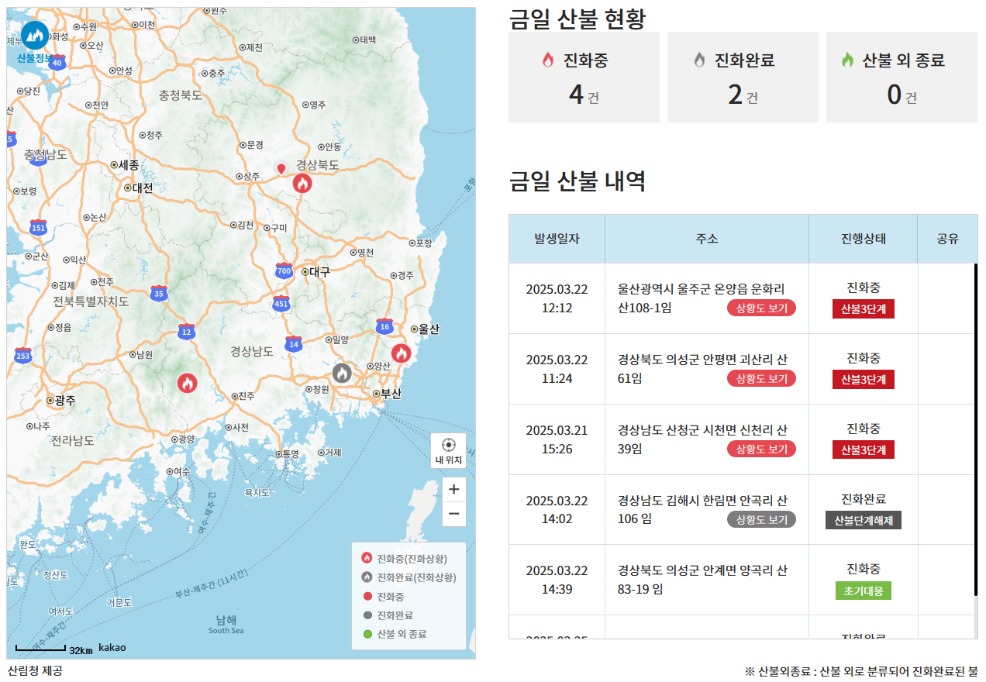
Task: Click highway 451 shield on map
Action: [x=281, y=303]
